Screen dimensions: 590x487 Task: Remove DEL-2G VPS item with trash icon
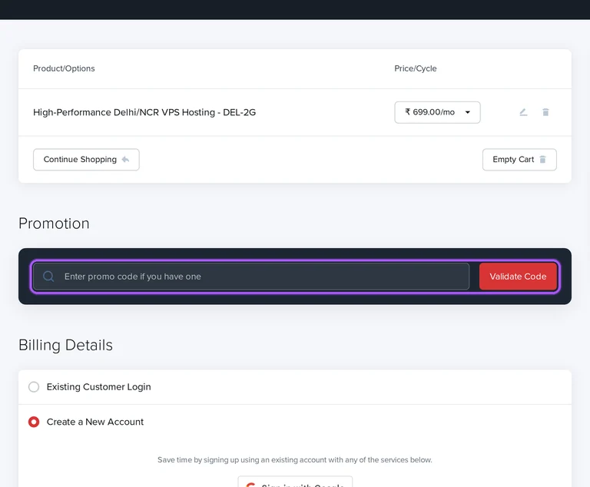tap(545, 112)
